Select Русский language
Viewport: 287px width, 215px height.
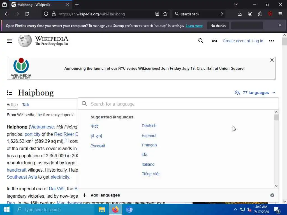[x=98, y=146]
